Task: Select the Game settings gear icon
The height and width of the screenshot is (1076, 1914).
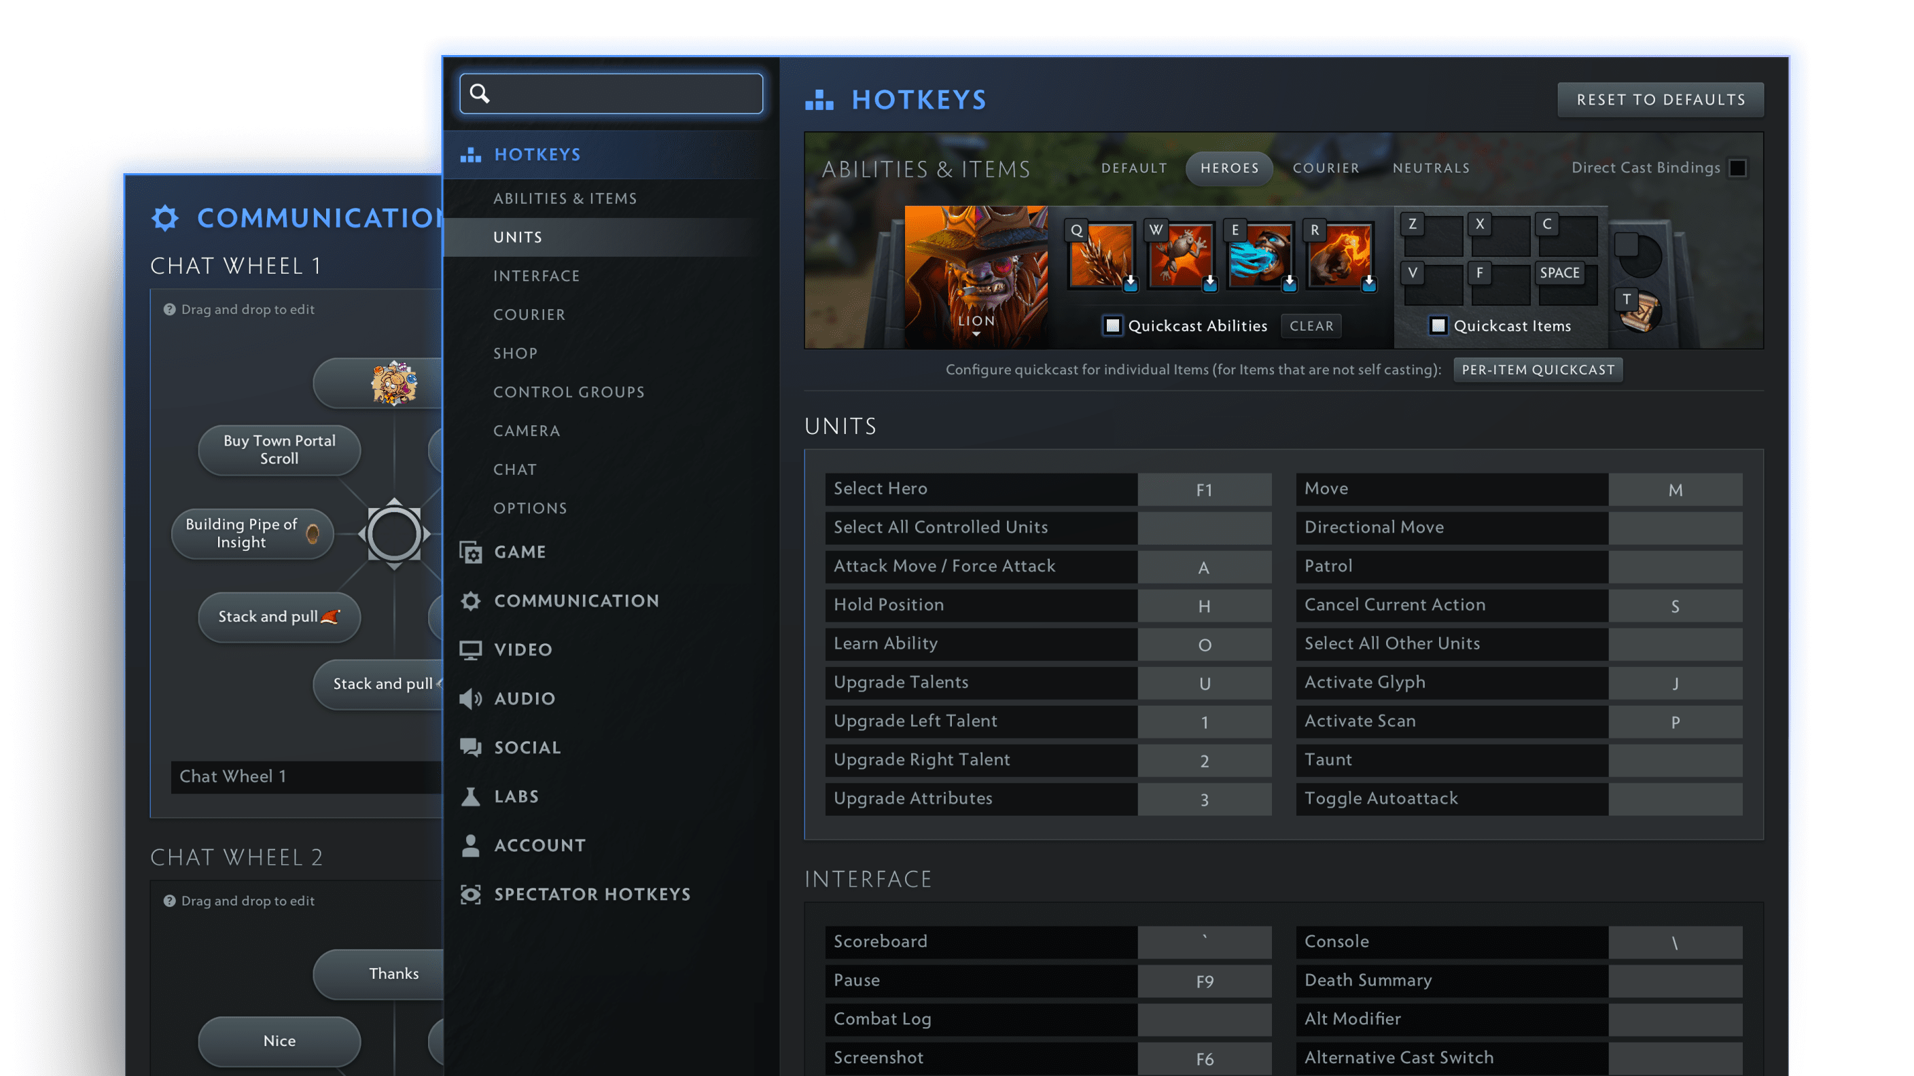Action: (x=470, y=552)
